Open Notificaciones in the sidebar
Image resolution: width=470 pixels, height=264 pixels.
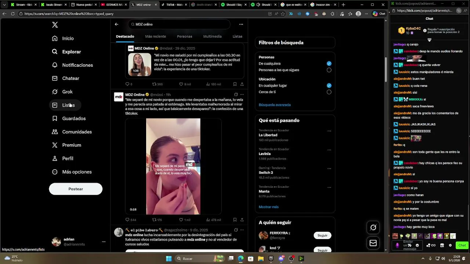(x=72, y=65)
